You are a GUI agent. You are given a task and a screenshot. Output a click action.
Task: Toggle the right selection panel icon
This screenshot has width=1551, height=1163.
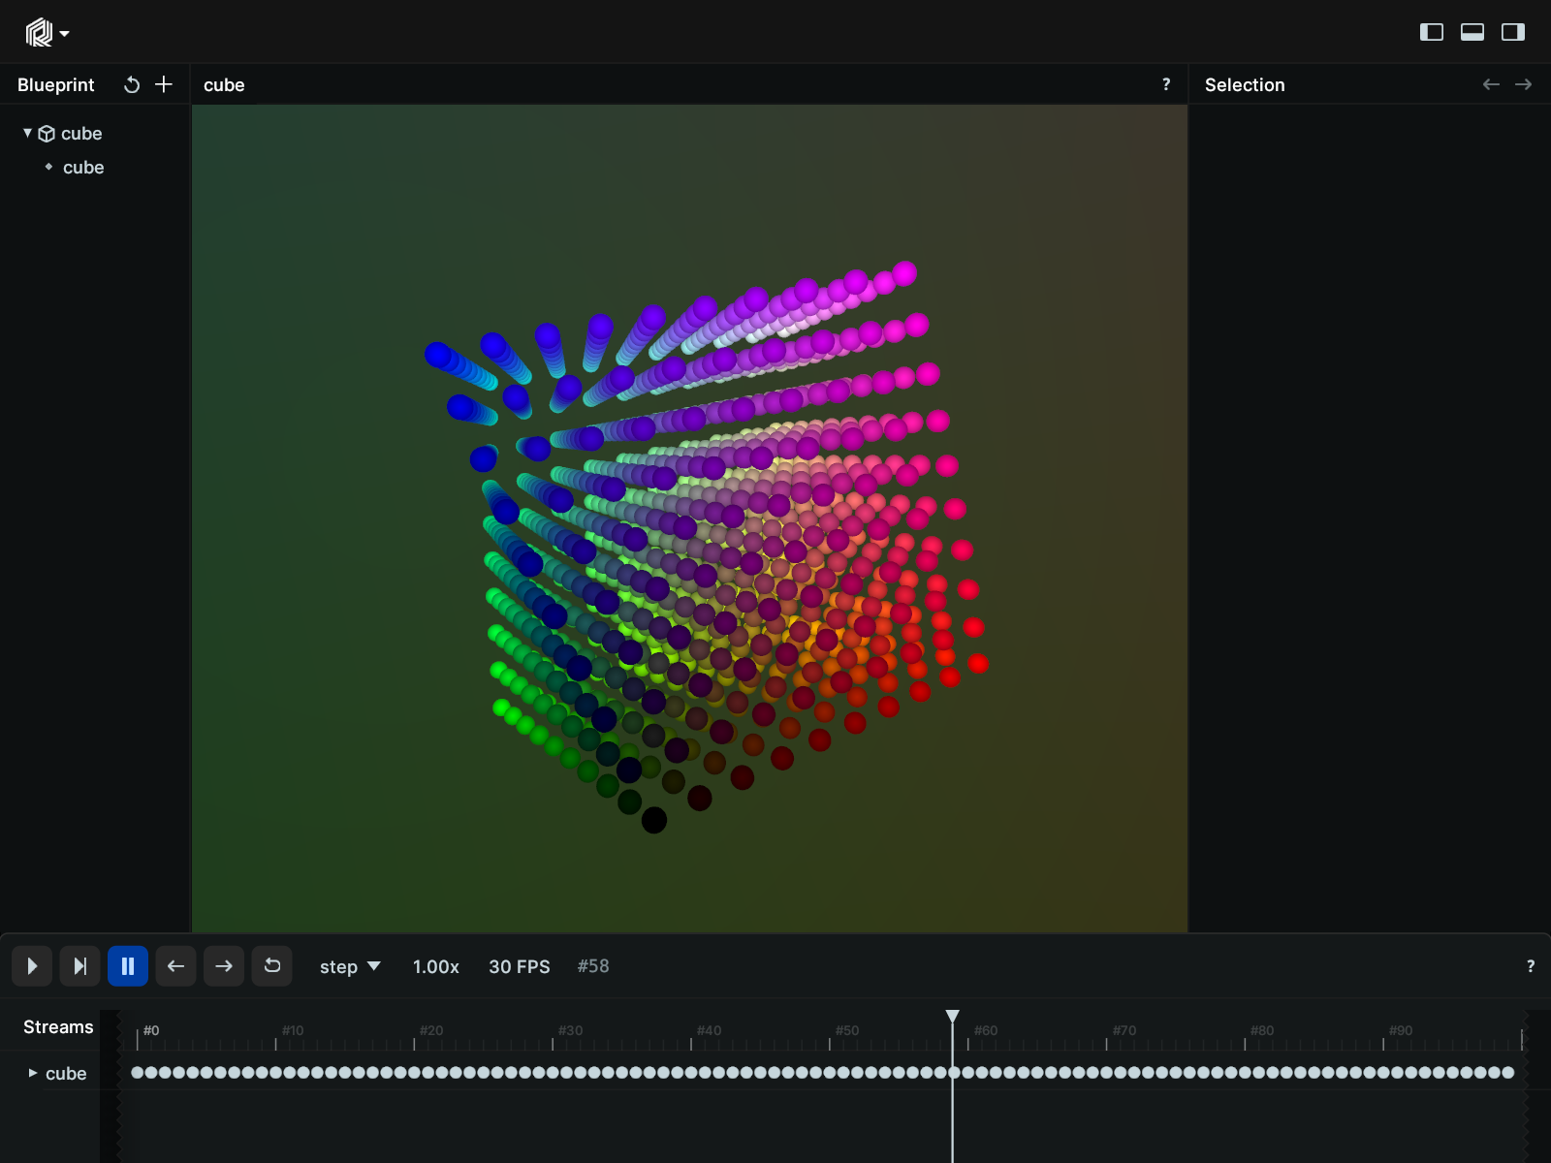click(x=1513, y=31)
